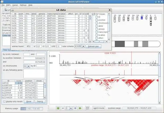Select SNP row rs190068
Viewport: 164px width, 113px height.
(x=23, y=90)
